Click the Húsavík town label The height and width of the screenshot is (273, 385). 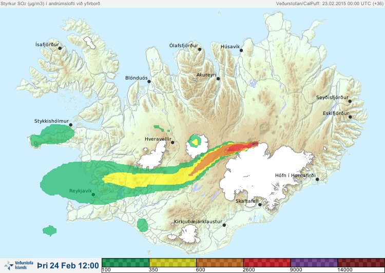[x=230, y=47]
